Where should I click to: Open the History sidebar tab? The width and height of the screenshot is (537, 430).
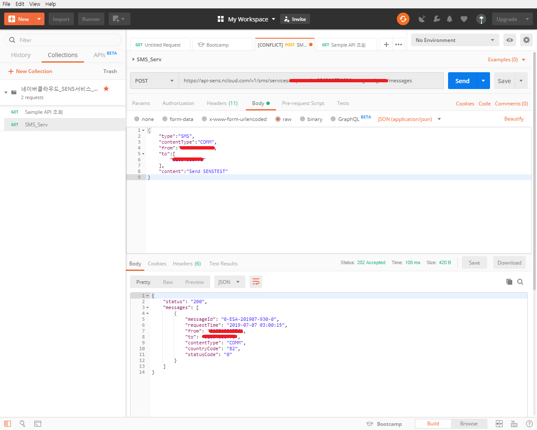pos(21,55)
